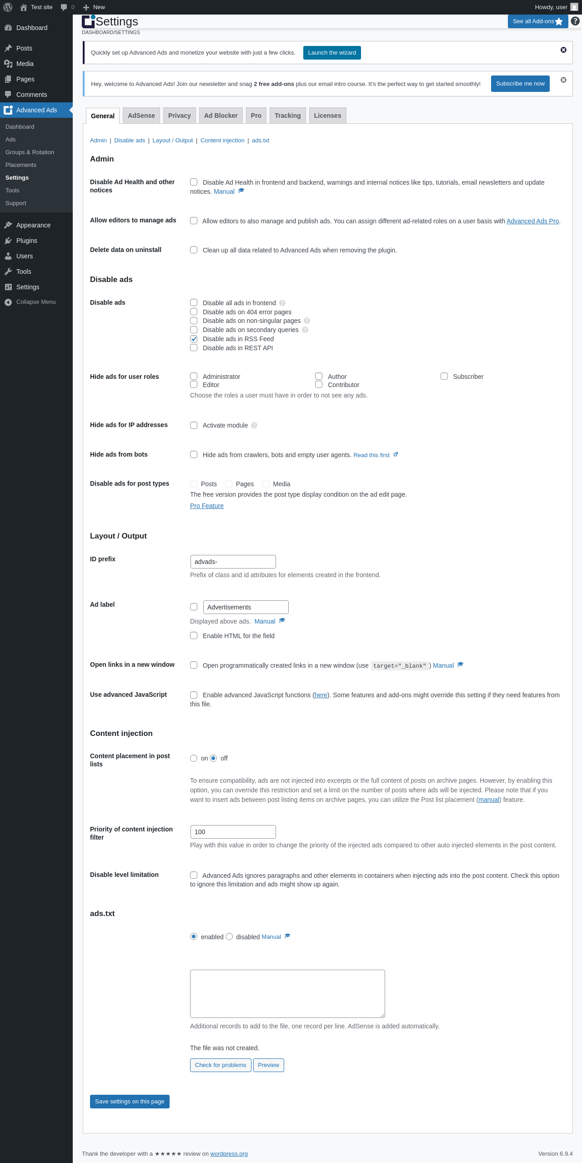Click the comments bubble icon in admin bar
The image size is (582, 1163).
pos(64,7)
